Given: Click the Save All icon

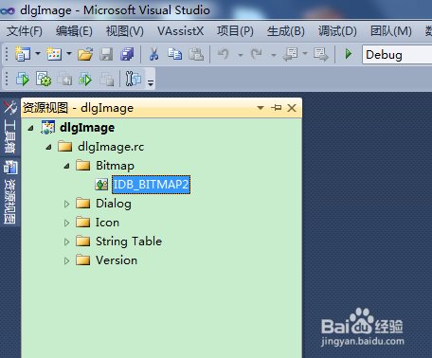Looking at the screenshot, I should 127,54.
